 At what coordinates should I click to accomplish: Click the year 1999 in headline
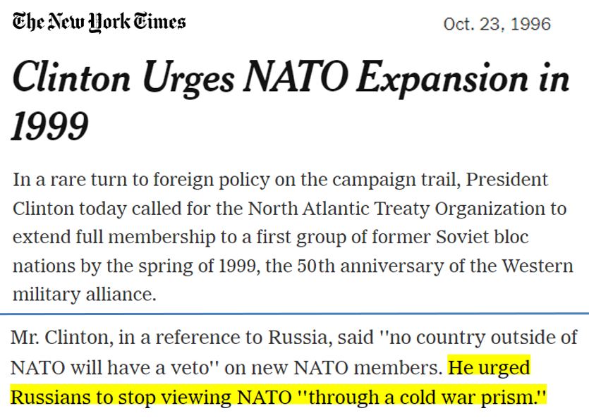click(50, 126)
